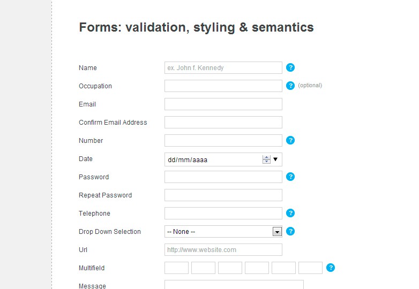This screenshot has height=289, width=419.
Task: Focus the Repeat Password field
Action: [223, 195]
